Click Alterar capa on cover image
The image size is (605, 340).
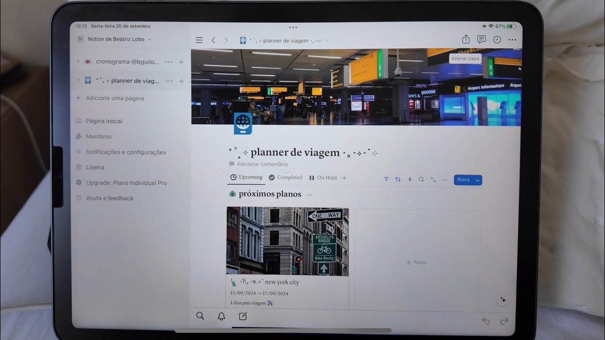(466, 59)
